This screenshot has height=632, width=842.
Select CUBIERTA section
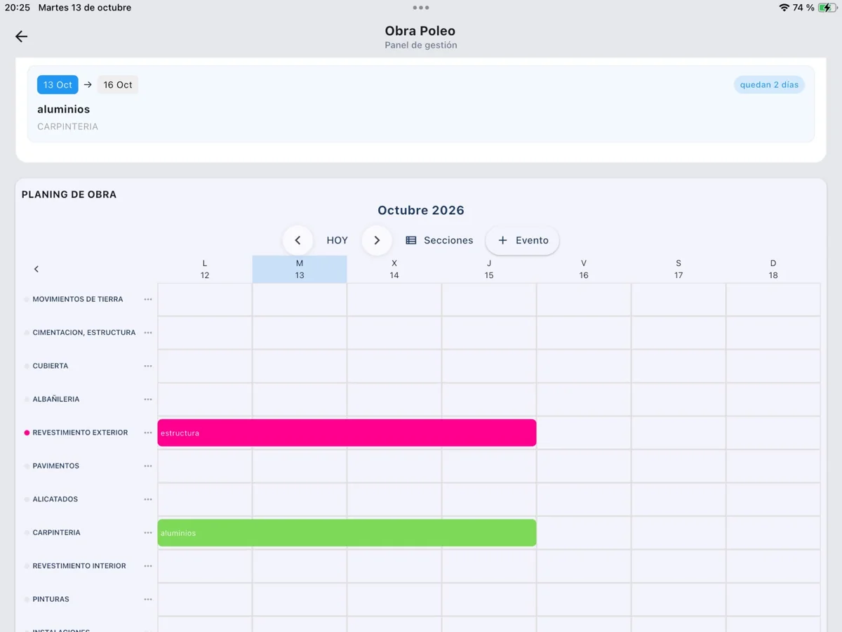point(51,366)
